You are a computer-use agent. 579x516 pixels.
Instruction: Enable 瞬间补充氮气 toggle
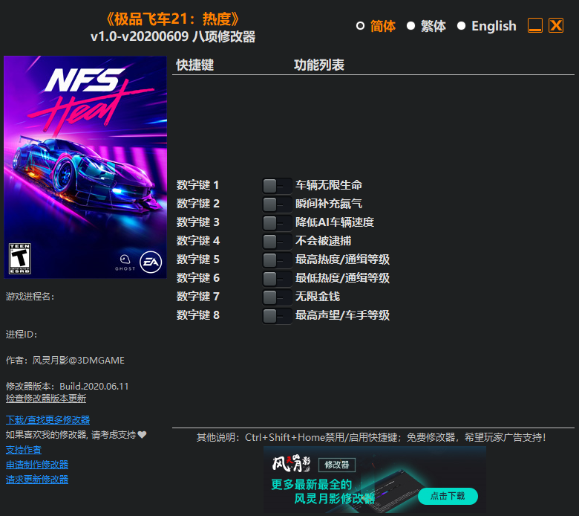(x=277, y=204)
